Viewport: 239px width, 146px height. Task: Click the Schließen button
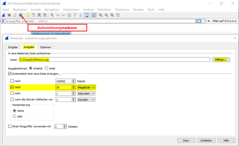pyautogui.click(x=206, y=140)
